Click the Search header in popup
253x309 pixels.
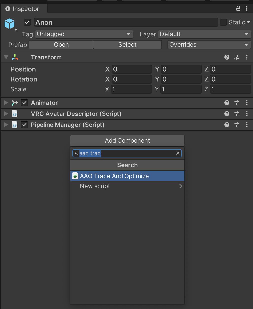127,165
